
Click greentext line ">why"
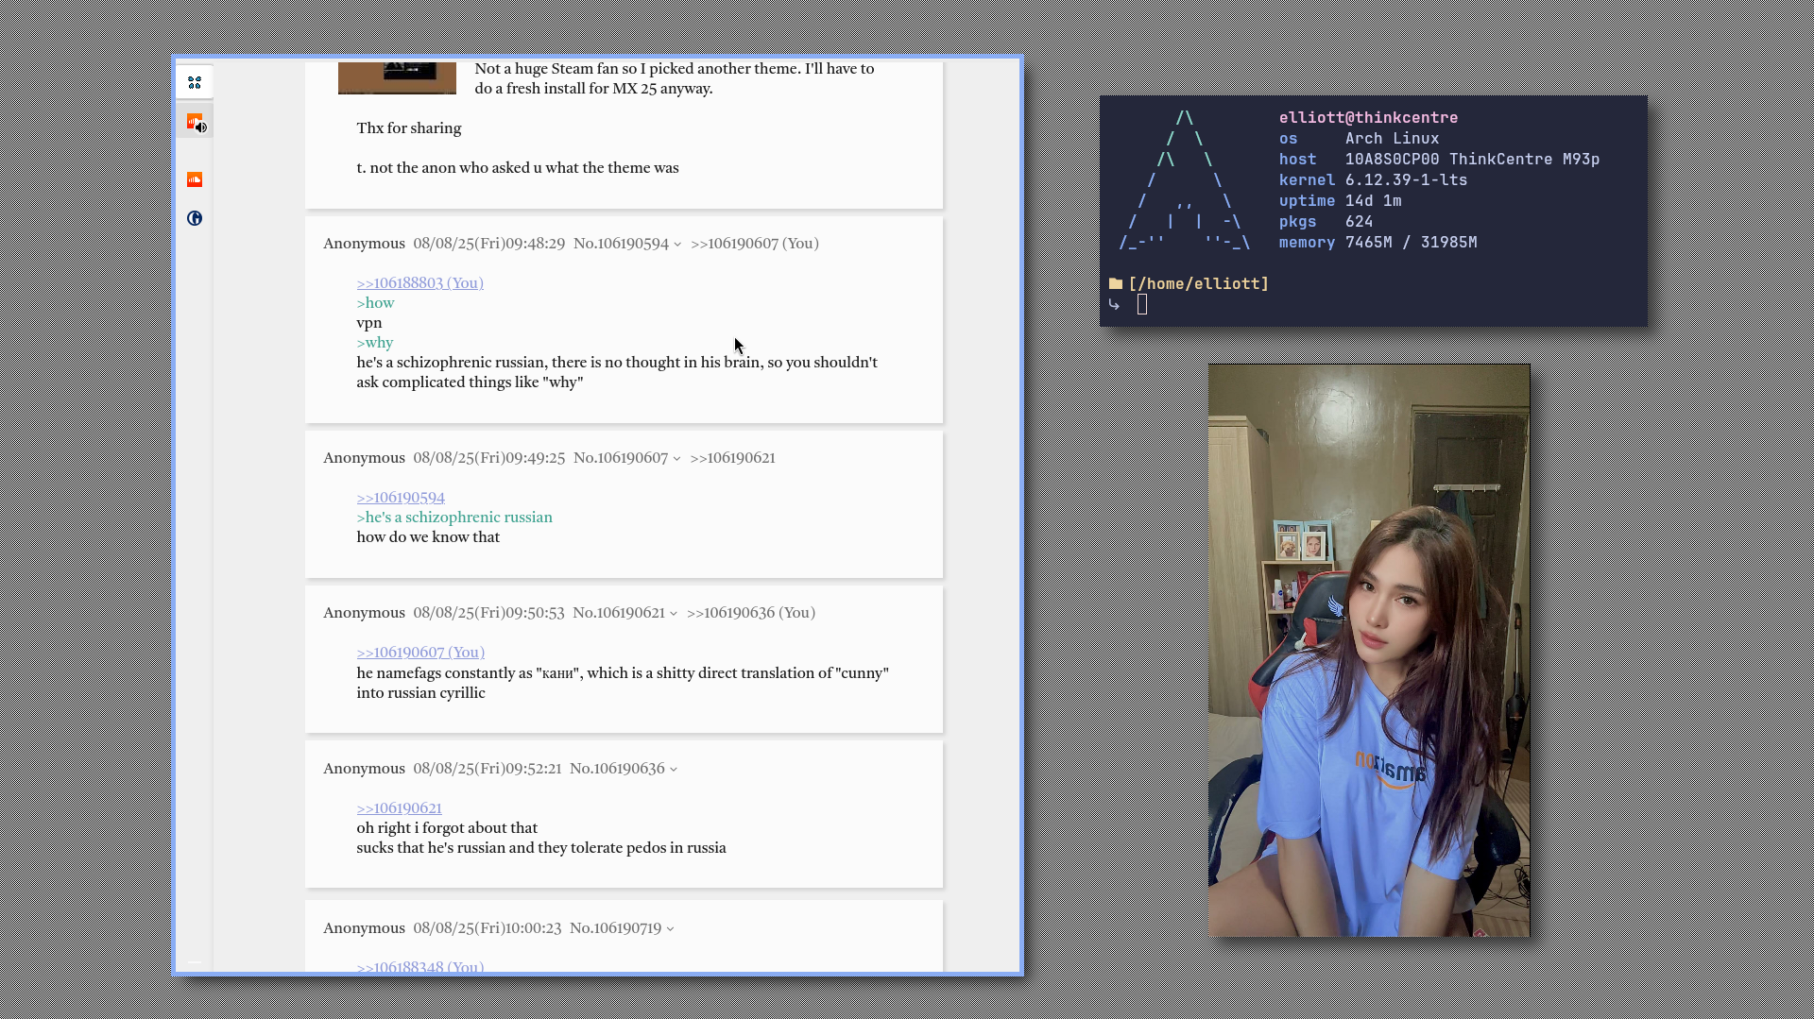coord(374,343)
